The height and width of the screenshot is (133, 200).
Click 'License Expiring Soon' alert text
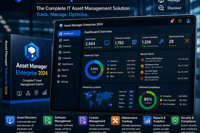point(154,58)
